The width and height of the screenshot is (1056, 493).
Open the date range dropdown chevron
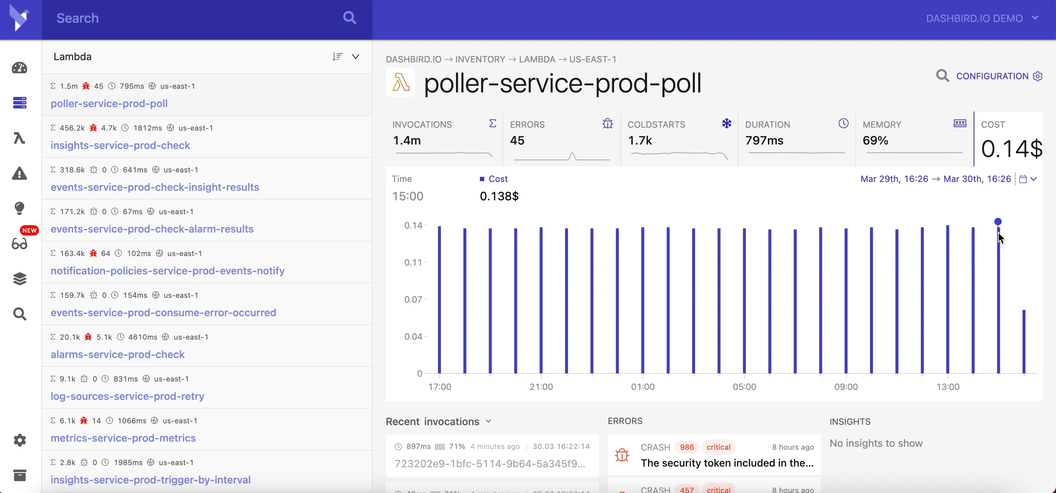[1034, 179]
